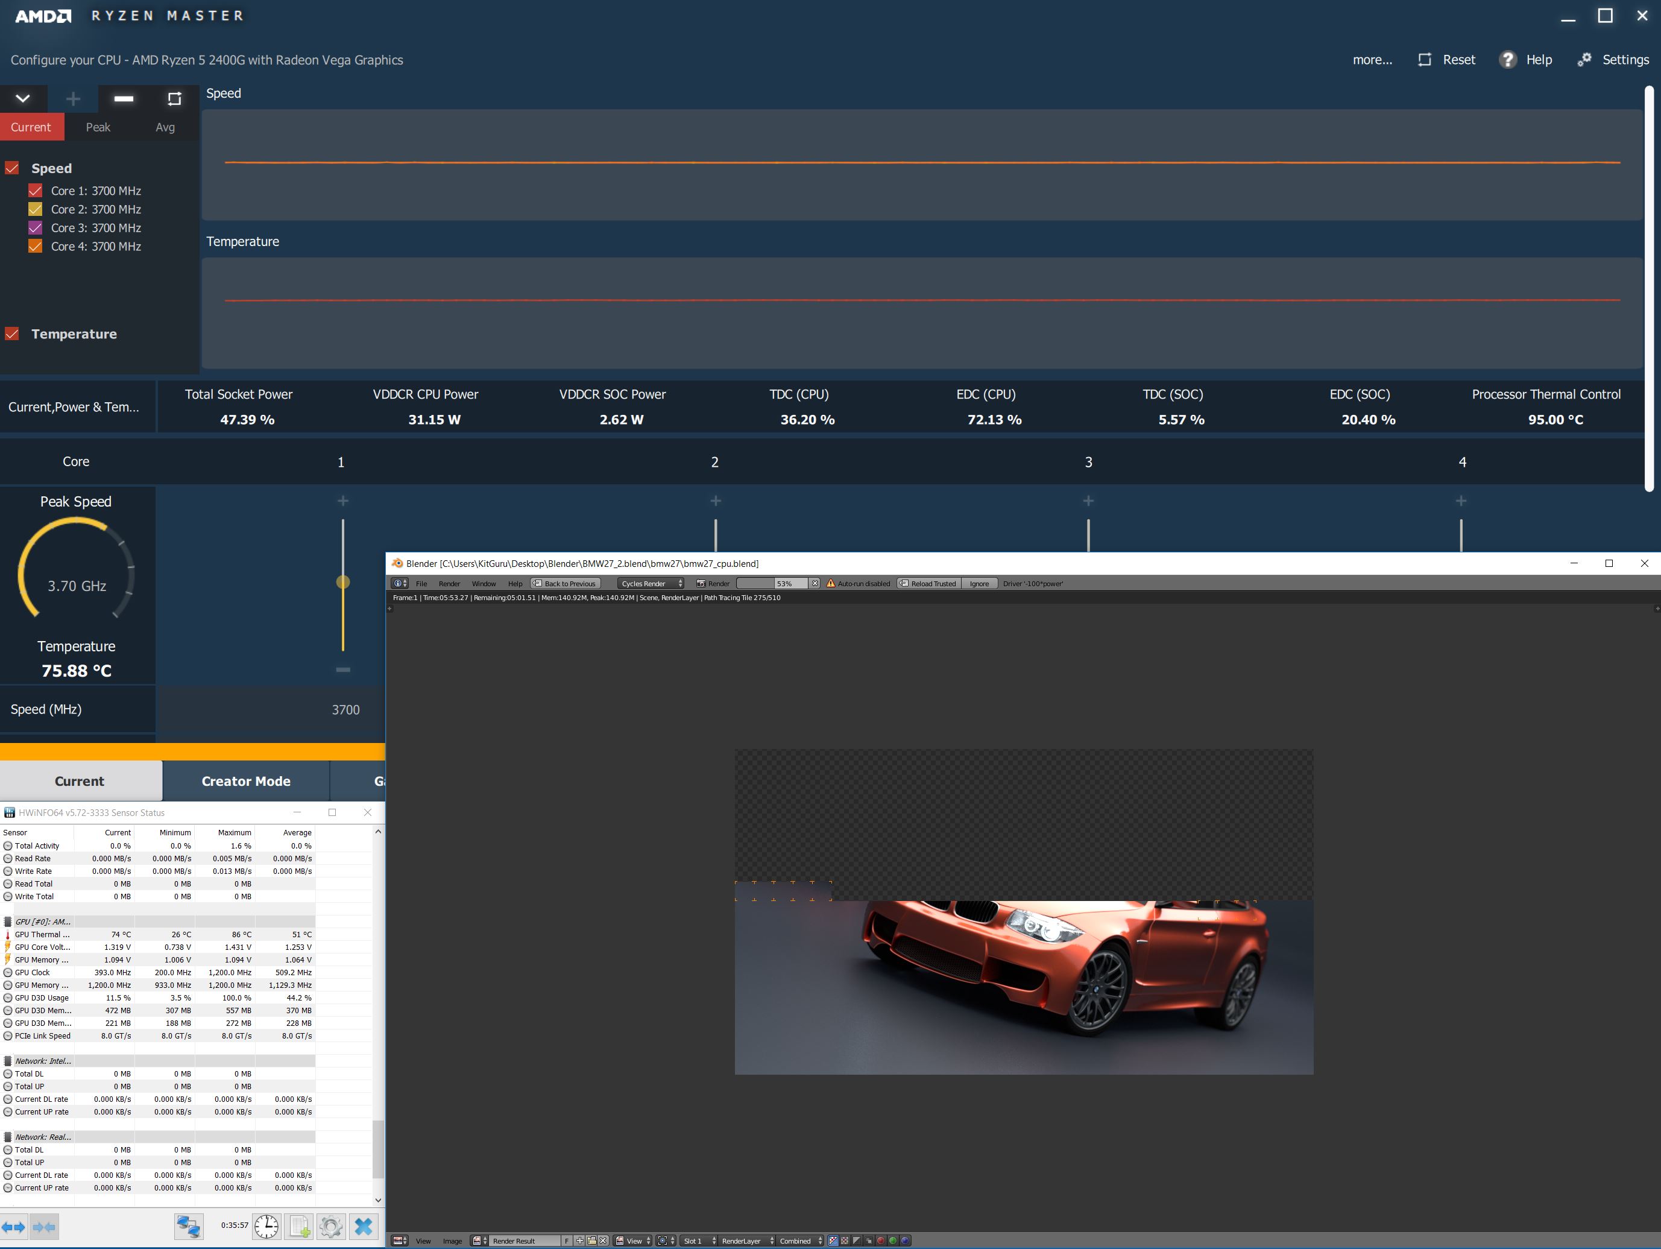Click the red channel icon in Blender footer
The width and height of the screenshot is (1661, 1249).
tap(881, 1241)
